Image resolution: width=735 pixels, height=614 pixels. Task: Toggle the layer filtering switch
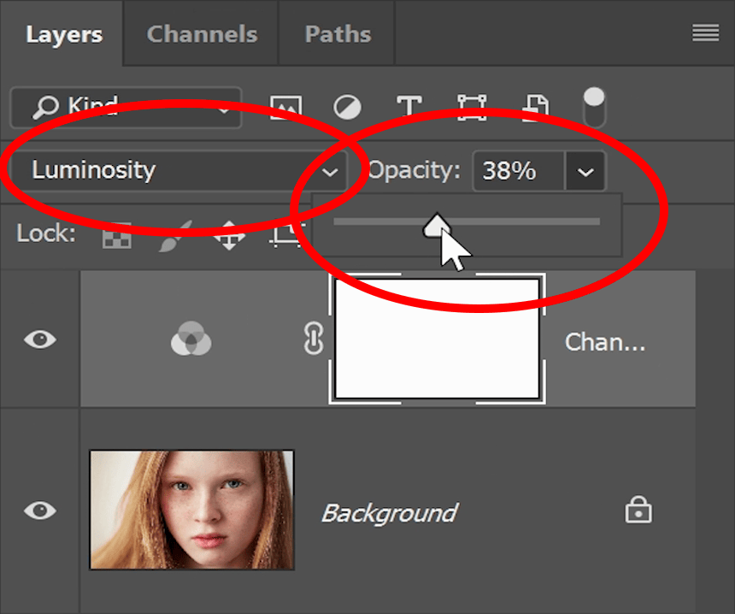click(593, 107)
